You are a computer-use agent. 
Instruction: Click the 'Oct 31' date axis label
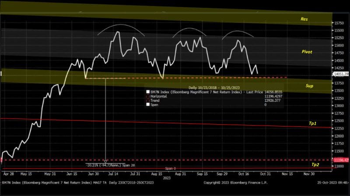click(x=266, y=174)
